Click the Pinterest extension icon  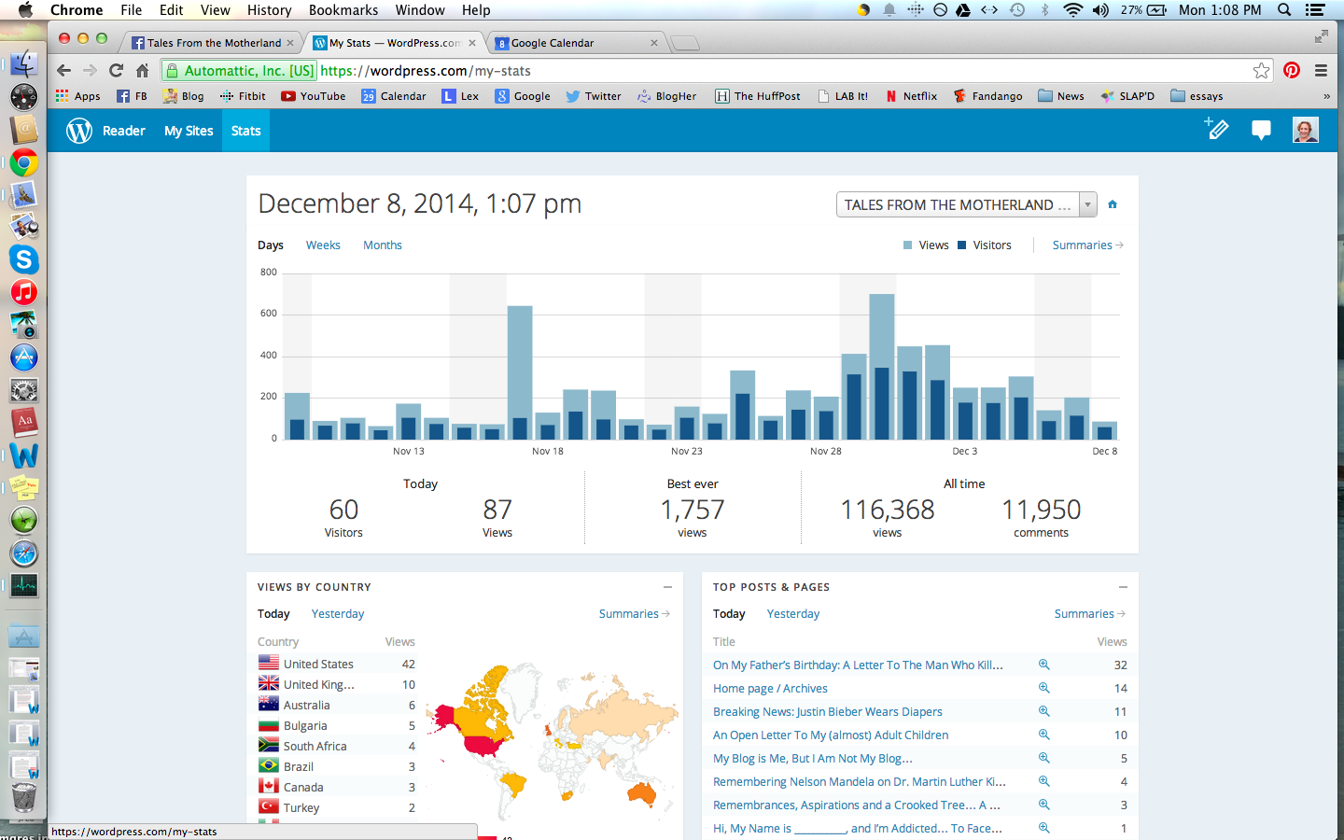1292,71
